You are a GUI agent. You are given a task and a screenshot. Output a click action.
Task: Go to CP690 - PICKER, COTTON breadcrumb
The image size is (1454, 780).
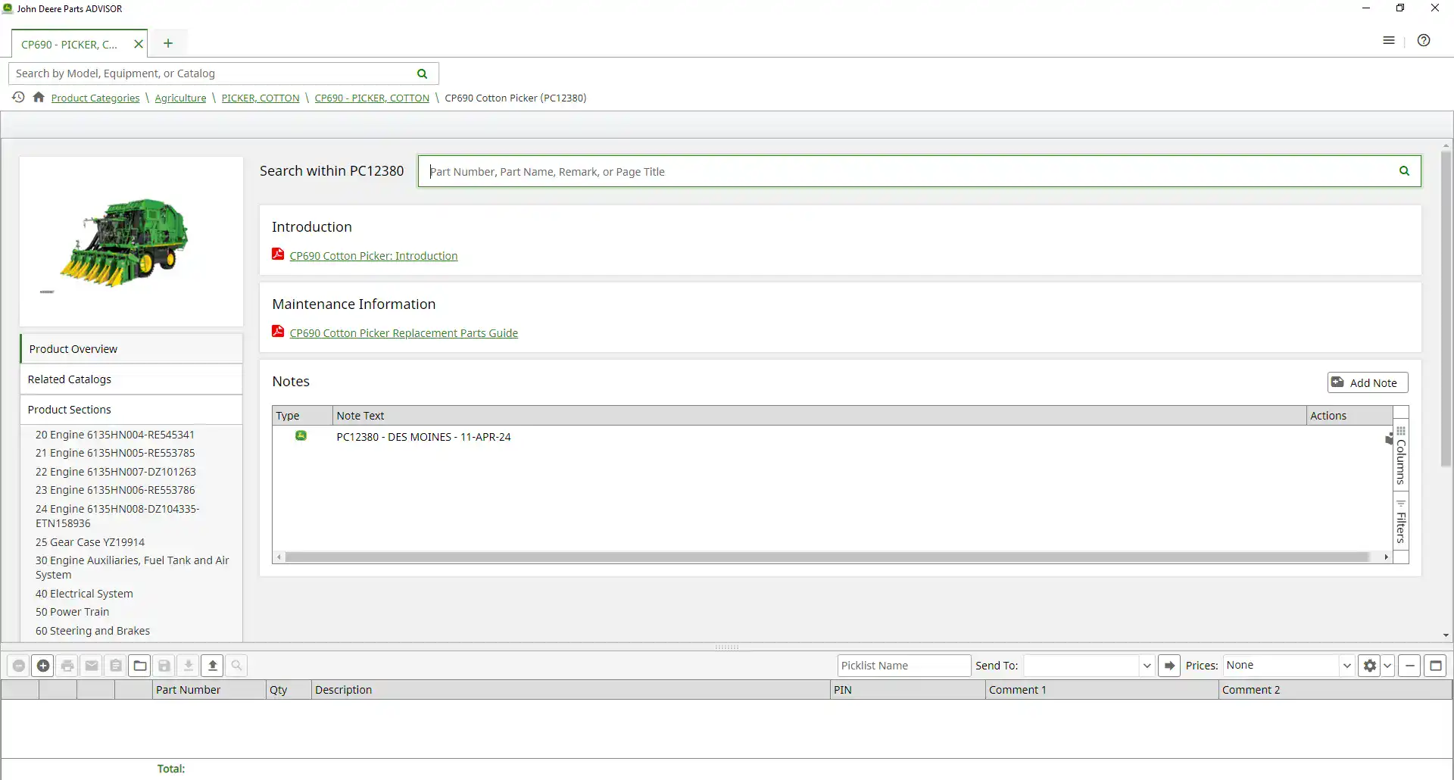tap(372, 98)
